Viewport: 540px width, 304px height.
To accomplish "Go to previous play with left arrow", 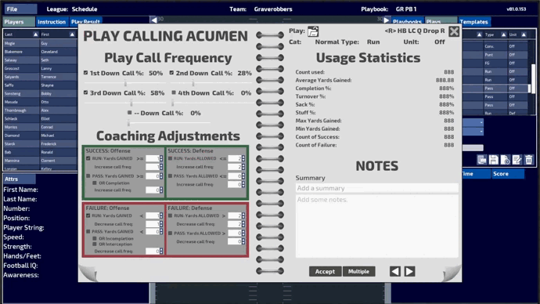I will tap(395, 272).
